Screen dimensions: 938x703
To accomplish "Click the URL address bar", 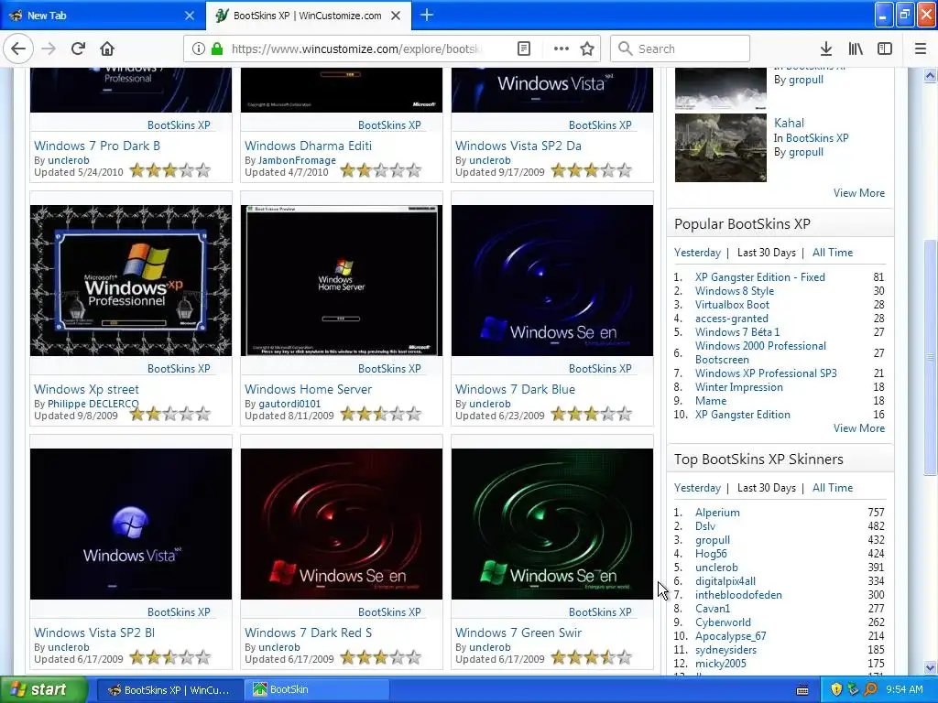I will pyautogui.click(x=356, y=49).
